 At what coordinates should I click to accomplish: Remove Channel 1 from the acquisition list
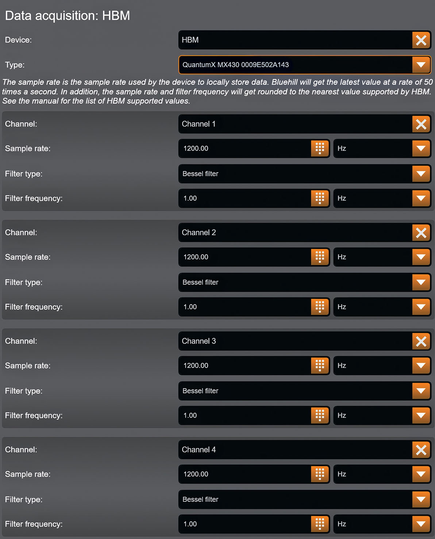pyautogui.click(x=421, y=124)
